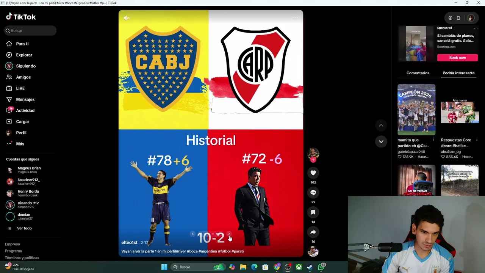Viewport: 485px width, 273px height.
Task: Open WhatsApp from taskbar
Action: click(x=321, y=267)
